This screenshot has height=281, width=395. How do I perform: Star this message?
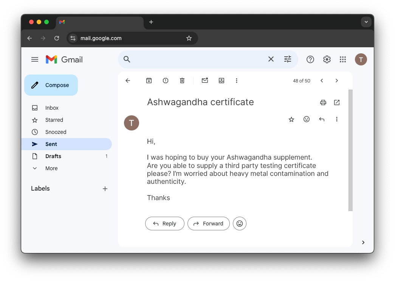pyautogui.click(x=291, y=120)
